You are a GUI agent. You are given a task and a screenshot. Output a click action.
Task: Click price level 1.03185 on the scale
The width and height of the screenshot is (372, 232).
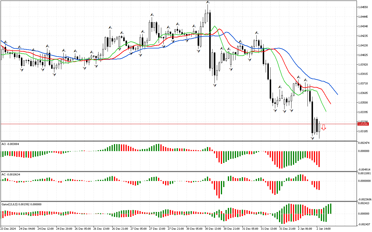(363, 131)
